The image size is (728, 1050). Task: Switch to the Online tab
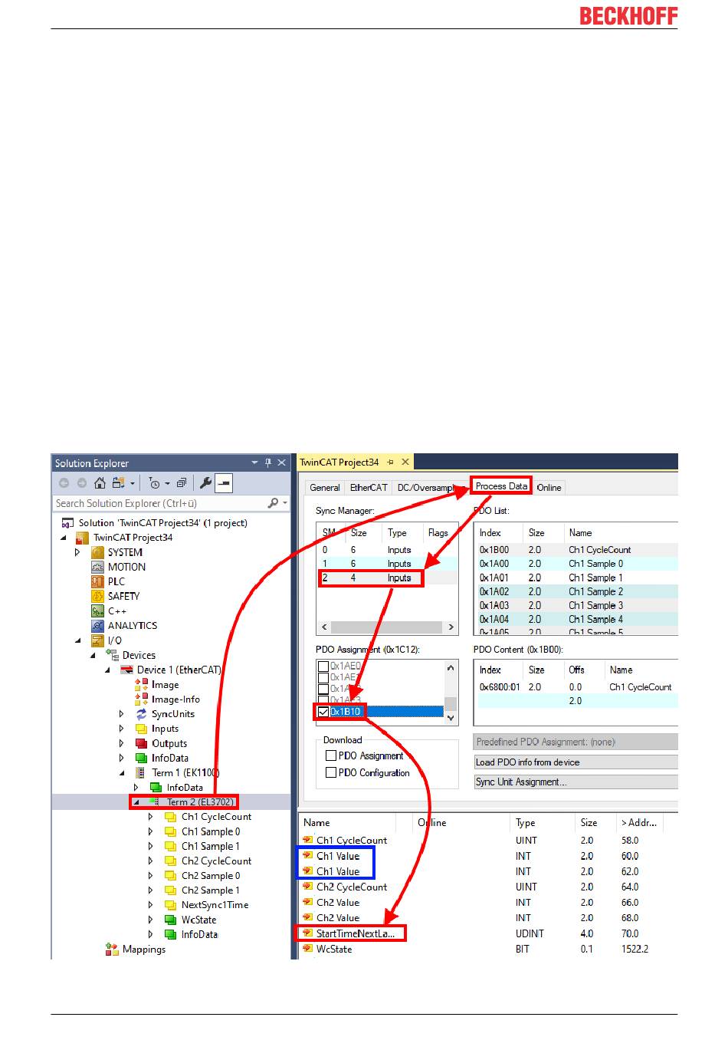coord(549,487)
